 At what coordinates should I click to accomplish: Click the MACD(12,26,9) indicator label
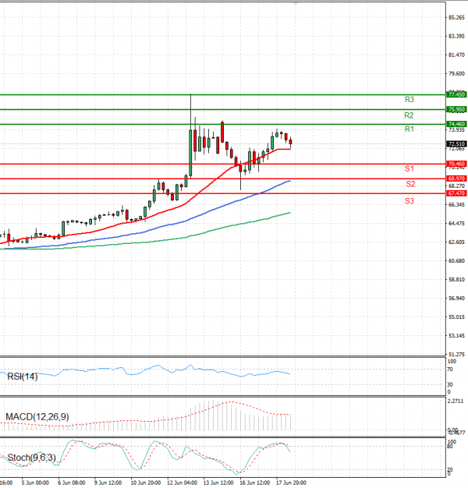(37, 417)
